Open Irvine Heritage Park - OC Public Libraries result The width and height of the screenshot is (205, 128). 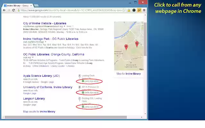point(51,39)
